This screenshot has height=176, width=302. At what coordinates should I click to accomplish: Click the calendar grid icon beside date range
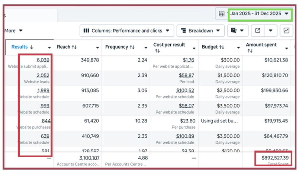coord(222,14)
